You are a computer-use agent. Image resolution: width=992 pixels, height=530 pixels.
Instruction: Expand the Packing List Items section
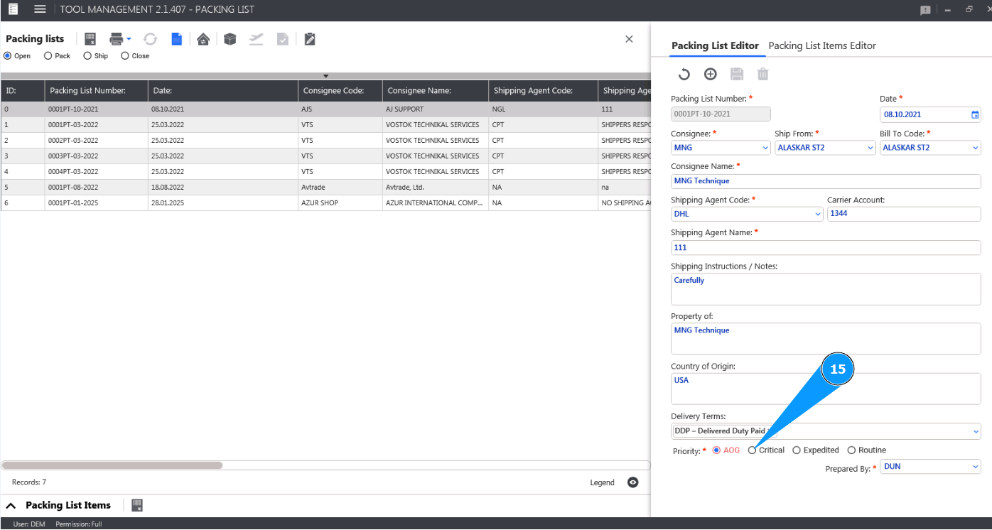pyautogui.click(x=11, y=506)
